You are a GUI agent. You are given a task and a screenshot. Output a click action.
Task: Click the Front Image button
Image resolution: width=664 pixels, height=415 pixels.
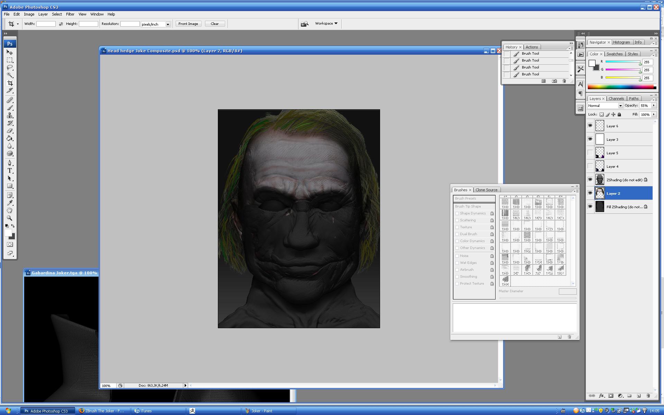(188, 24)
